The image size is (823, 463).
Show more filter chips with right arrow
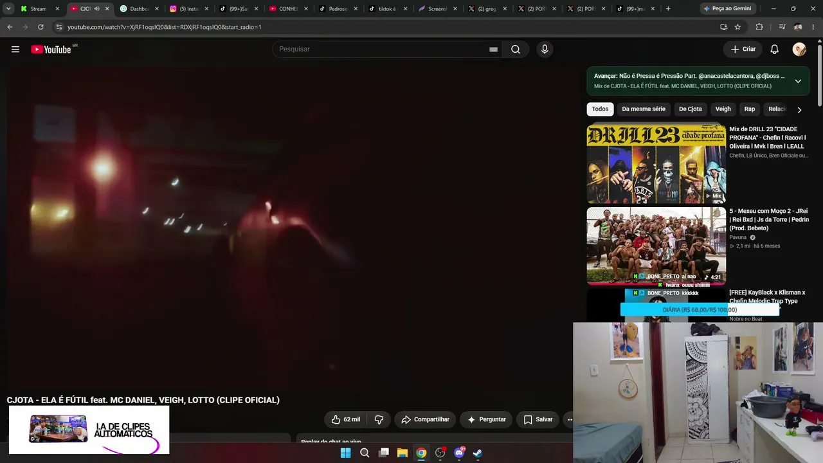pos(799,109)
